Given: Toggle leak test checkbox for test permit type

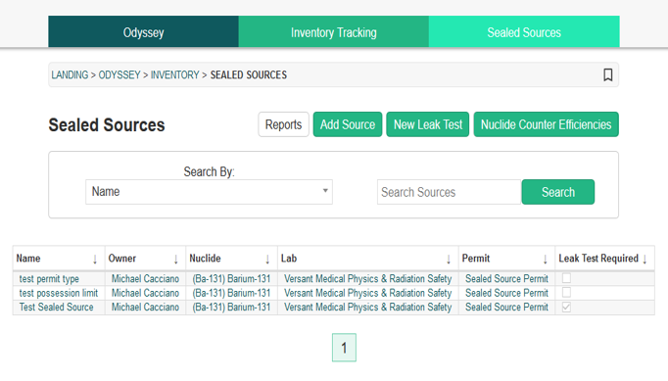Looking at the screenshot, I should 566,278.
